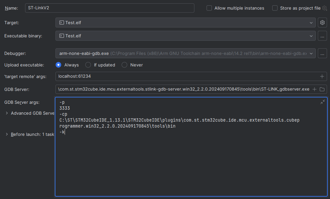Image resolution: width=330 pixels, height=199 pixels.
Task: Select the Always upload radio button
Action: [59, 65]
